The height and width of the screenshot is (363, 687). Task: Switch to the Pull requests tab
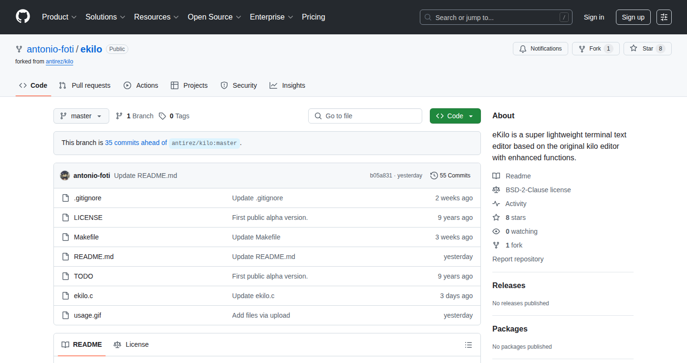click(x=85, y=85)
